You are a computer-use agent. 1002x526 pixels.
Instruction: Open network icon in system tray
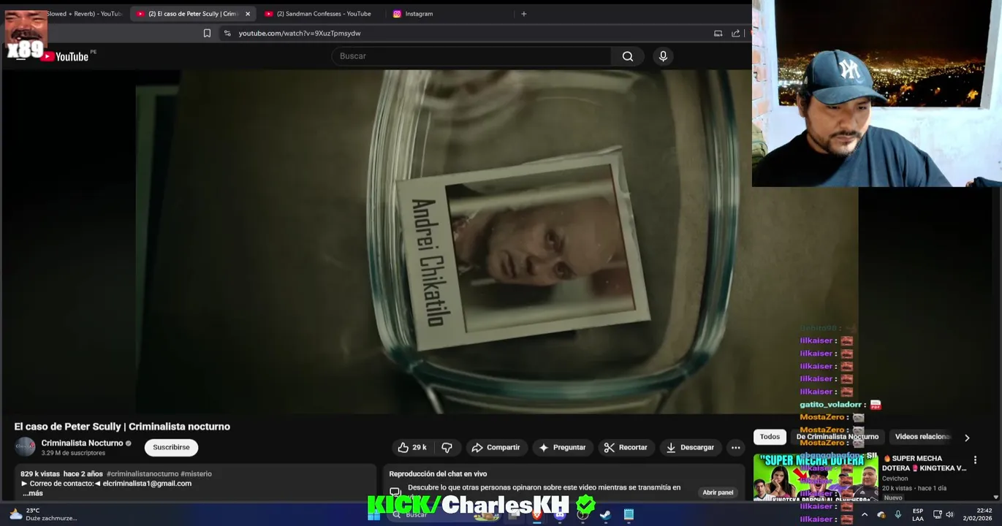[938, 514]
